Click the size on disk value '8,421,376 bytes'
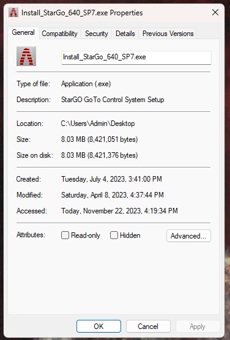The width and height of the screenshot is (230, 340). tap(113, 155)
